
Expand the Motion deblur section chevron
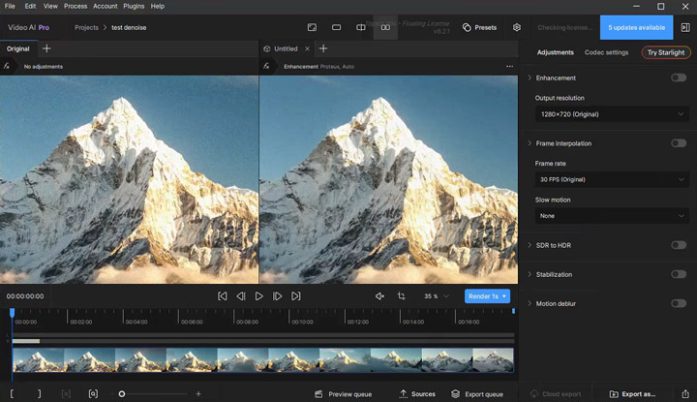pyautogui.click(x=530, y=303)
